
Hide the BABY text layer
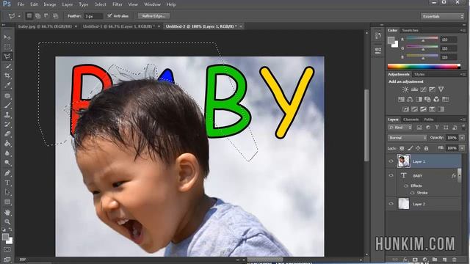coord(391,176)
